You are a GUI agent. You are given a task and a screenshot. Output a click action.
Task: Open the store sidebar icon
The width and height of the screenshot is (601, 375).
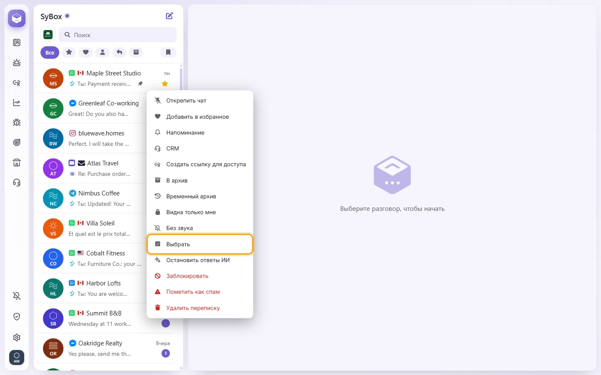click(17, 162)
